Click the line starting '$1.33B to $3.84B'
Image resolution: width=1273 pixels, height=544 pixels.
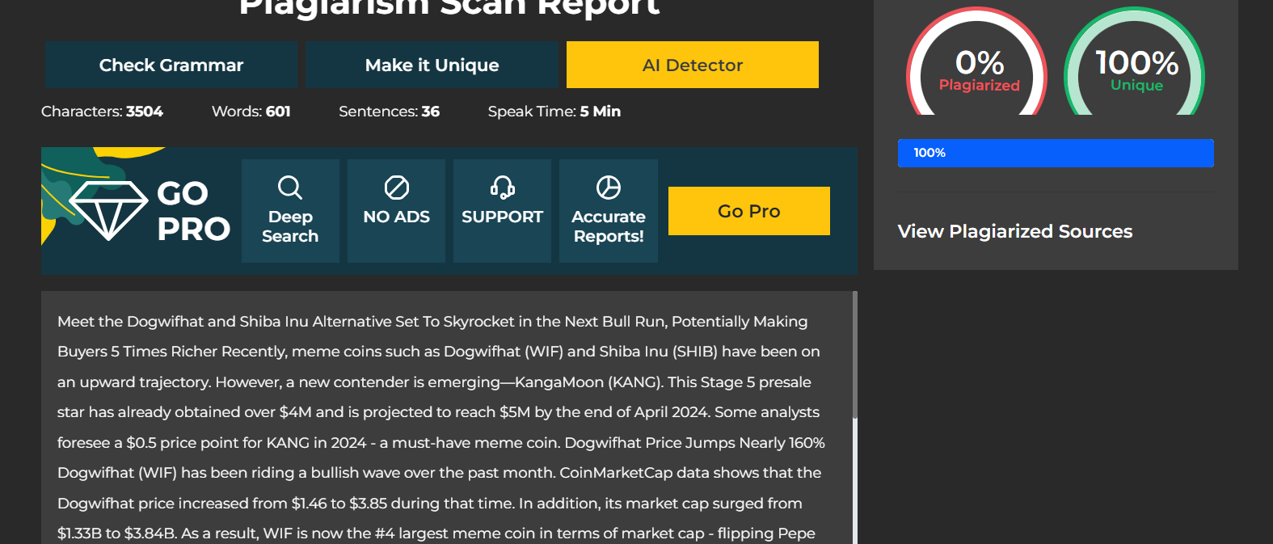pos(436,533)
